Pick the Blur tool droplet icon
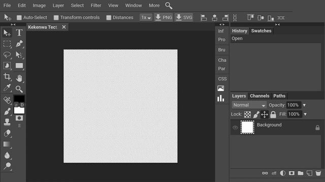Image resolution: width=325 pixels, height=182 pixels. coord(7,155)
